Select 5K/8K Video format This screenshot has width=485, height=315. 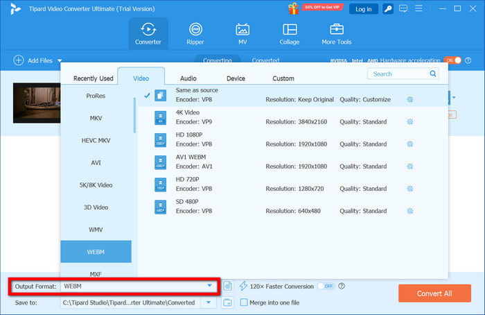(x=96, y=185)
